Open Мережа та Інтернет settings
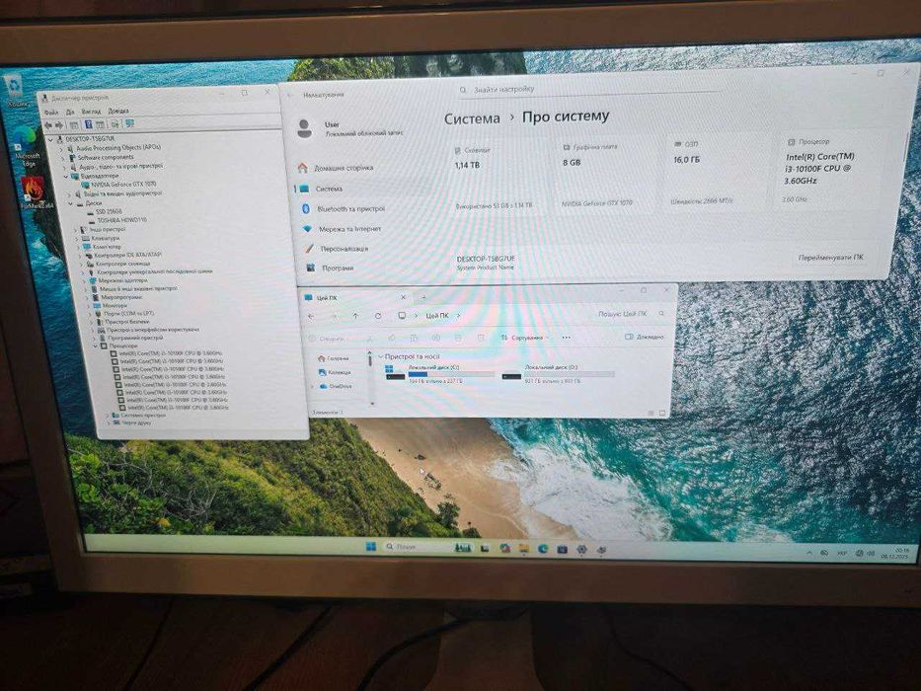The width and height of the screenshot is (921, 691). click(x=343, y=229)
